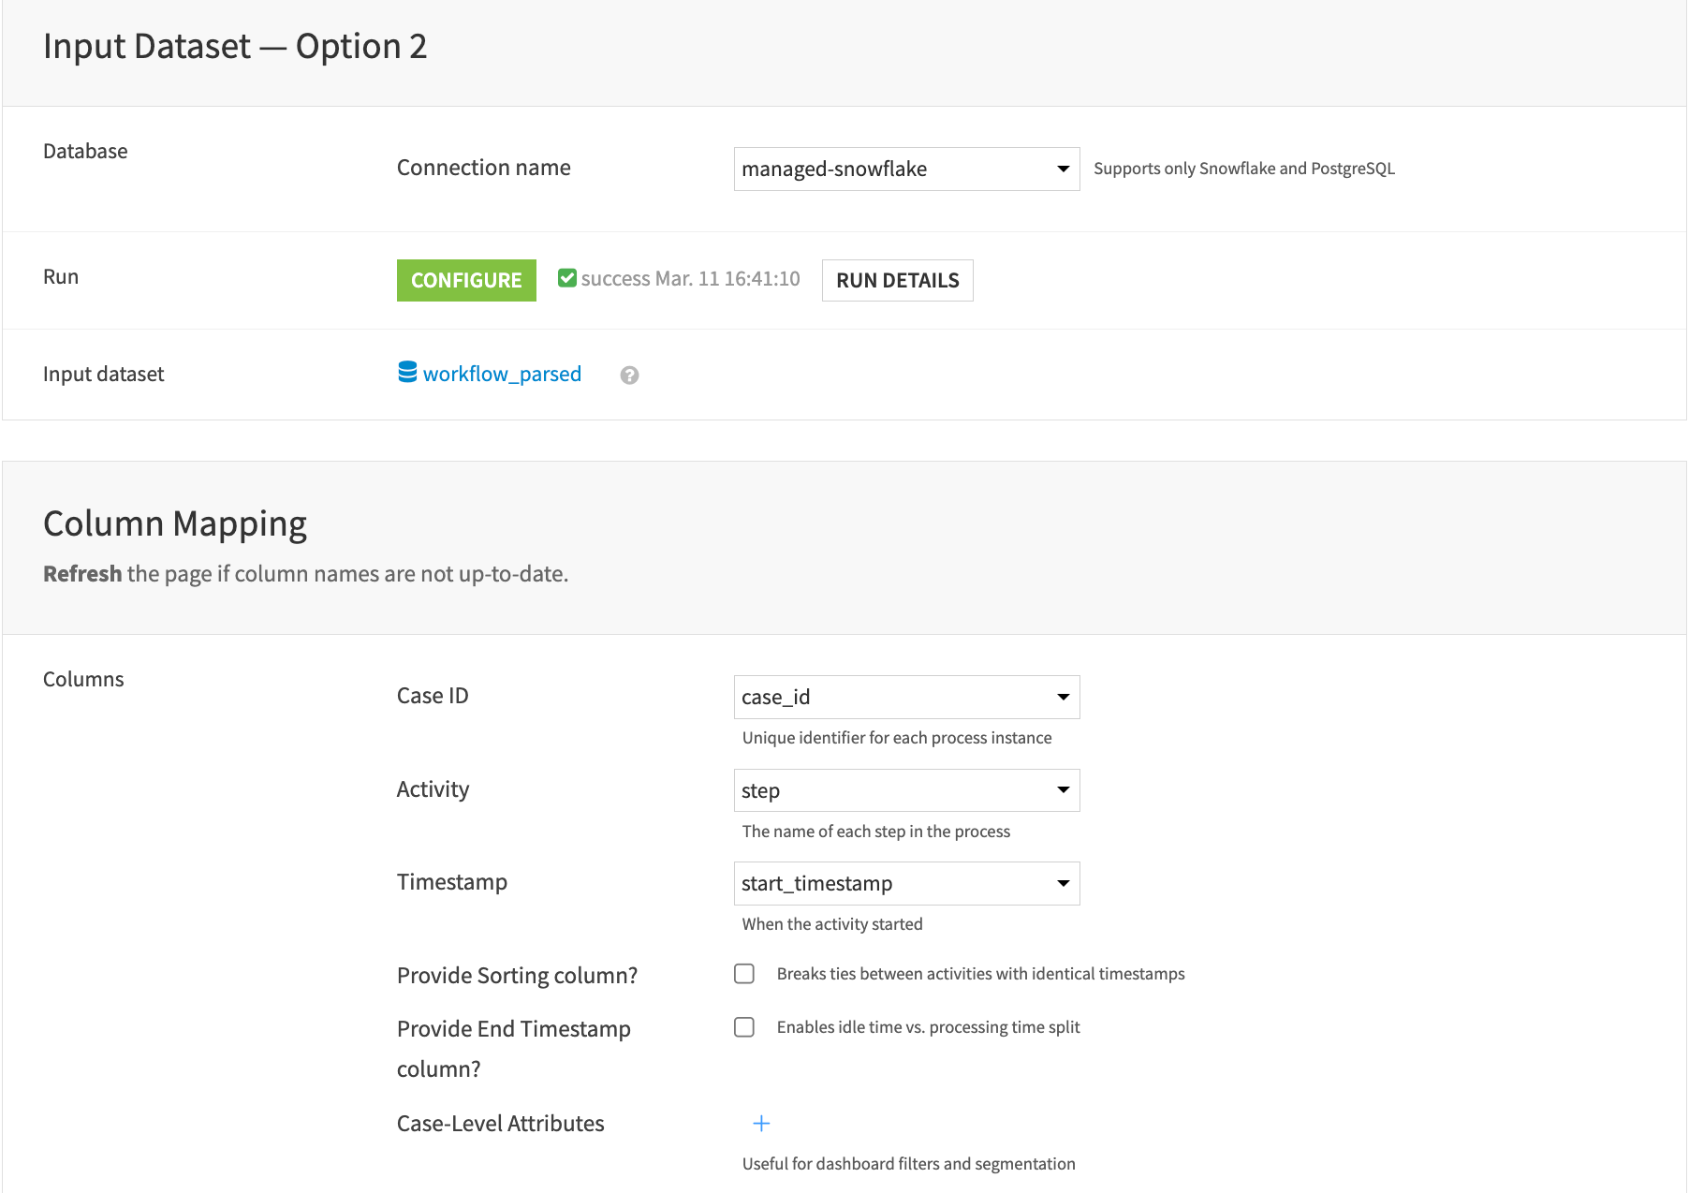Open RUN DETAILS

[896, 280]
